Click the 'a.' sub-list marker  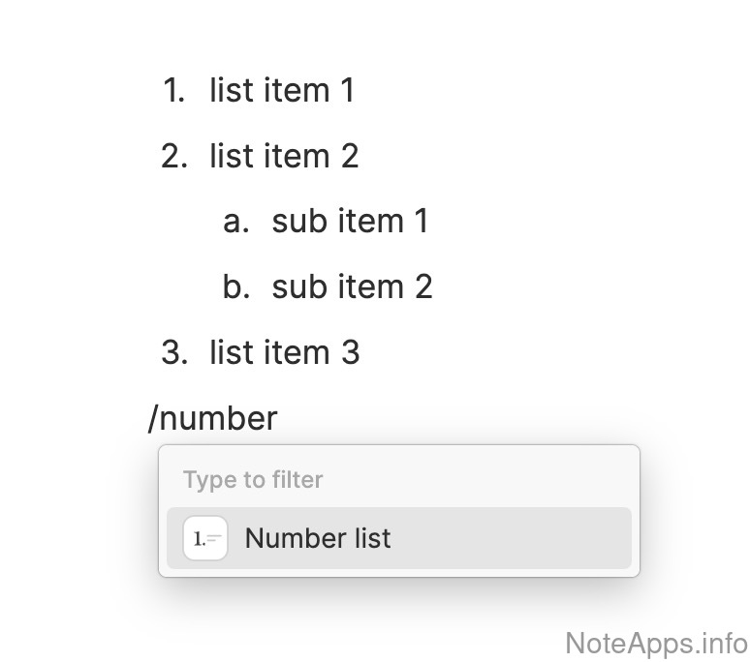[236, 222]
